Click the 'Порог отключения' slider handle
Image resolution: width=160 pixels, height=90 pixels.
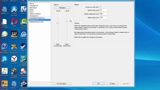58,23
